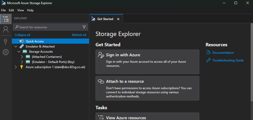
Task: Open the Connect plug icon
Action: click(x=6, y=42)
